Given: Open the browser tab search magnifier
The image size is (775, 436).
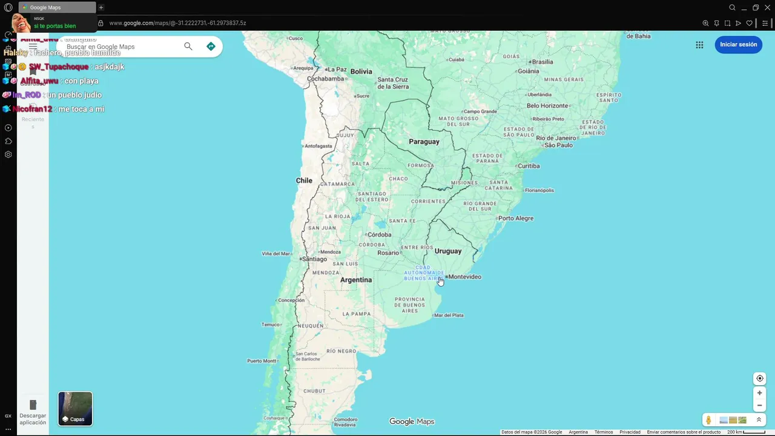Looking at the screenshot, I should point(732,7).
